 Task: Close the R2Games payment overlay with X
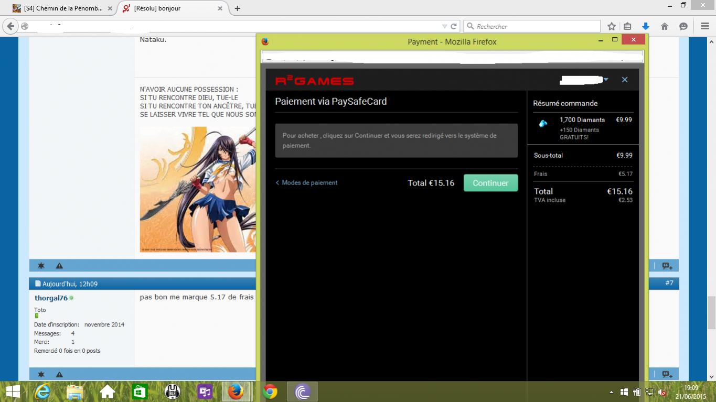coord(625,80)
